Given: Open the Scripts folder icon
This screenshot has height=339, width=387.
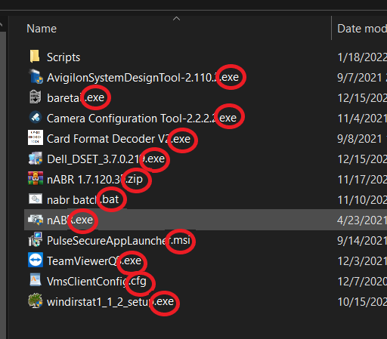Looking at the screenshot, I should click(x=35, y=56).
